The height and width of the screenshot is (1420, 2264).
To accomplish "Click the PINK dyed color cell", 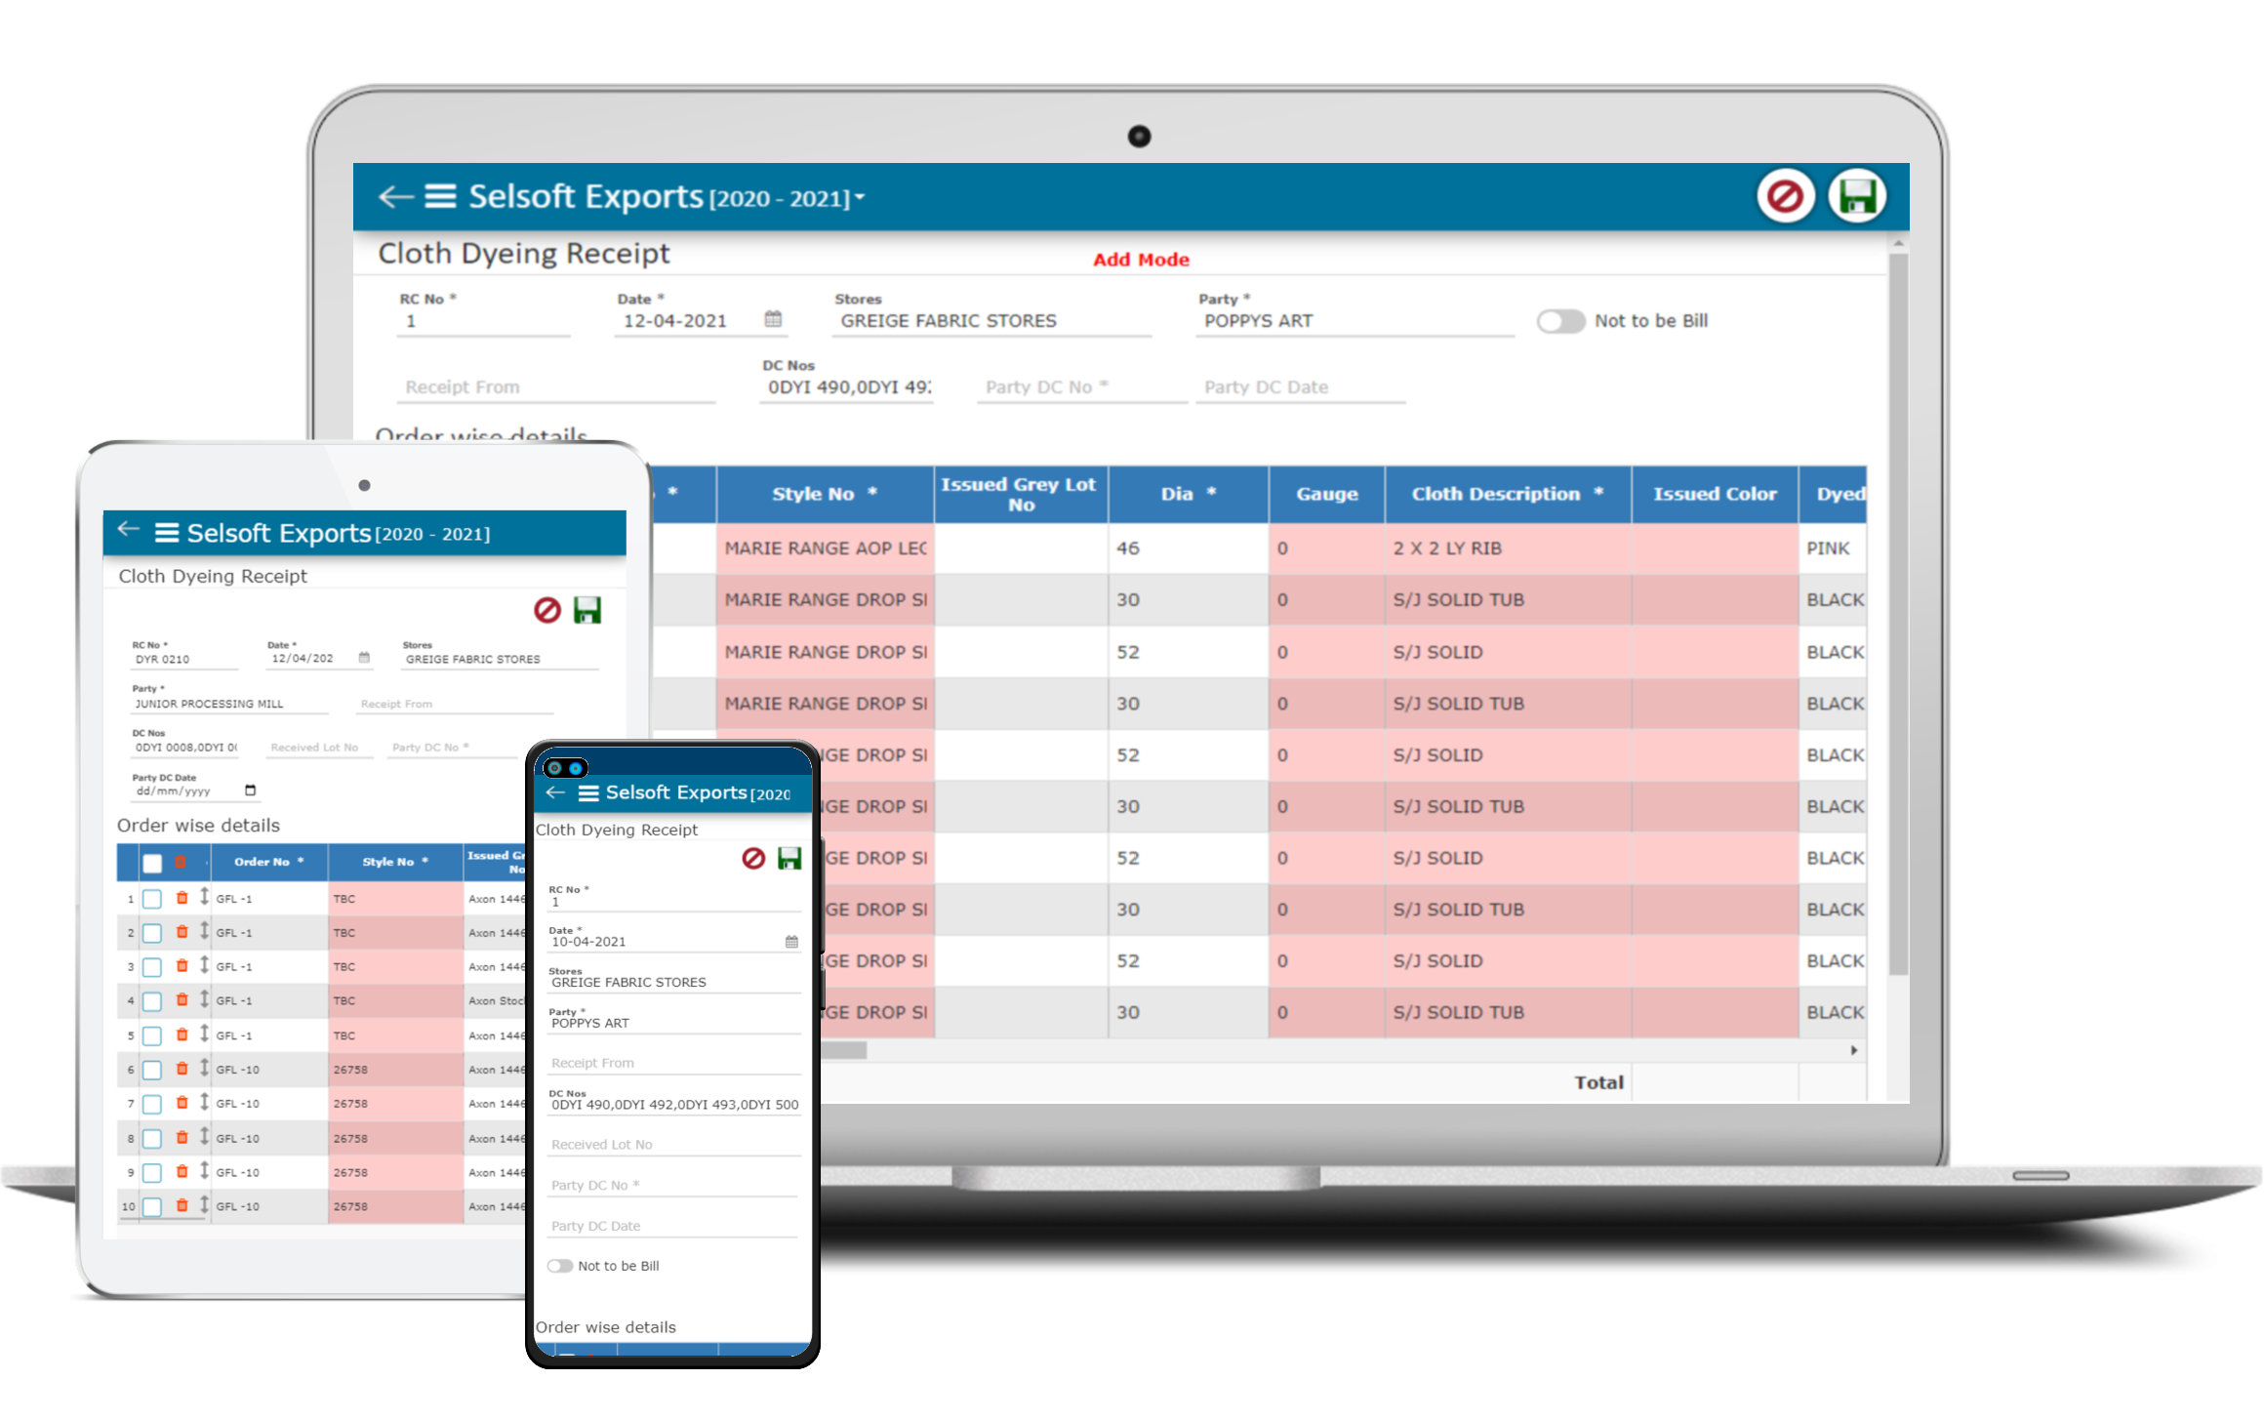I will click(1833, 548).
